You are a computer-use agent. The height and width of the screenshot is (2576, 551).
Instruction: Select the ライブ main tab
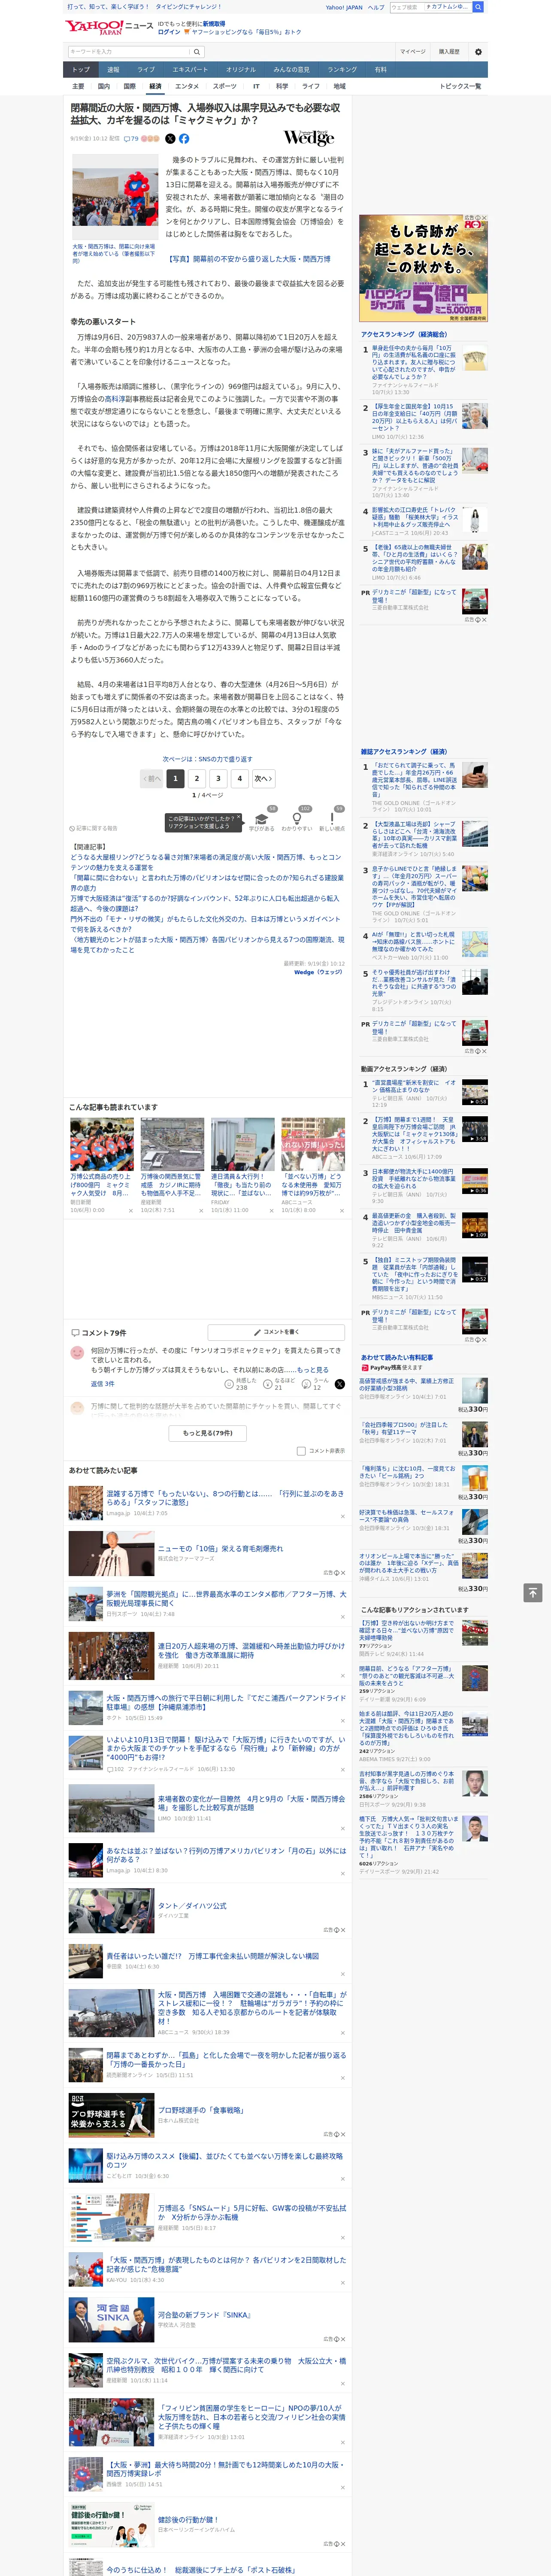(x=146, y=70)
